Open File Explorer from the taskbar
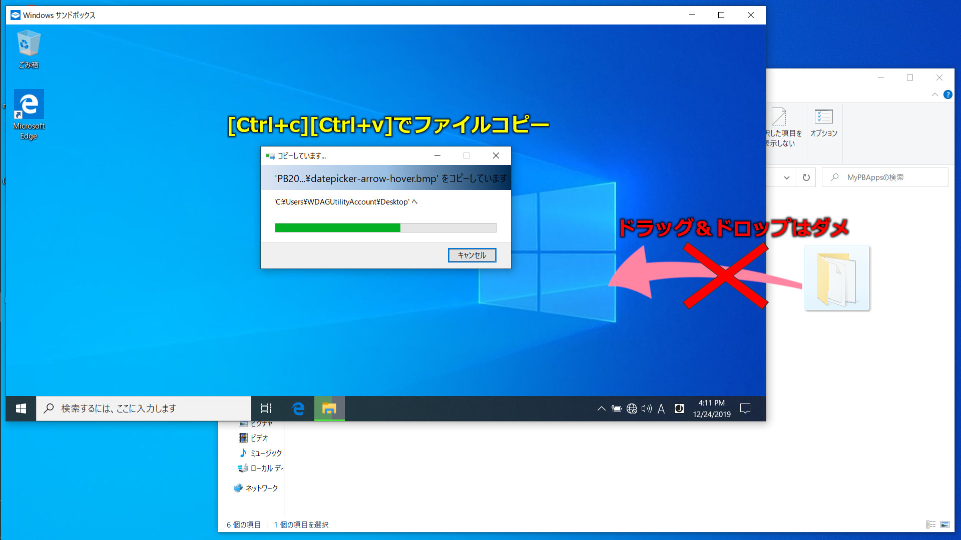Screen dimensions: 961x540 point(329,408)
